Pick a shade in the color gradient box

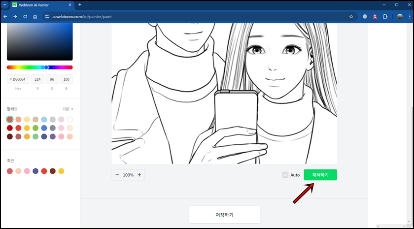[x=39, y=42]
